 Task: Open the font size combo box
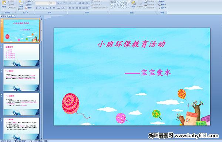pyautogui.click(x=53, y=3)
